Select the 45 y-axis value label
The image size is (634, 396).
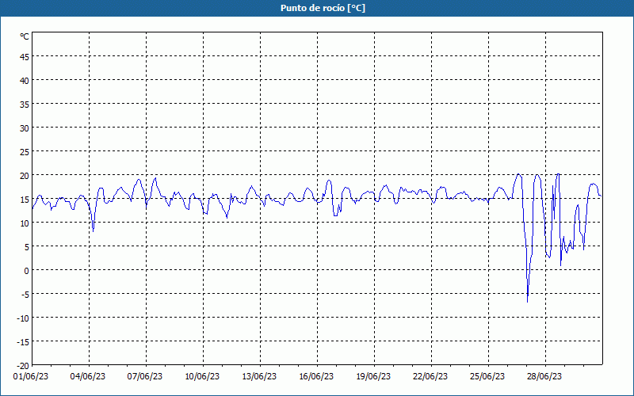(x=25, y=57)
